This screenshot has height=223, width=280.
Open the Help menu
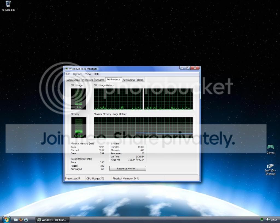97,74
